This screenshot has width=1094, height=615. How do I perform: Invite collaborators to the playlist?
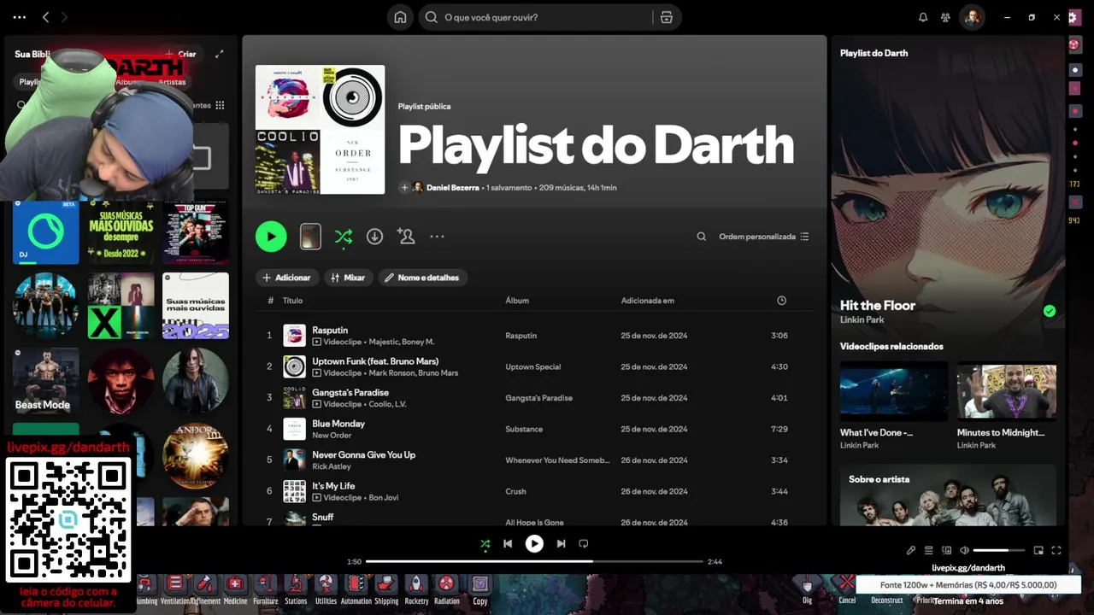[406, 237]
